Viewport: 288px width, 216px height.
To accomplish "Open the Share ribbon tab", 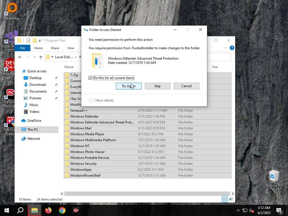I will pyautogui.click(x=55, y=48).
